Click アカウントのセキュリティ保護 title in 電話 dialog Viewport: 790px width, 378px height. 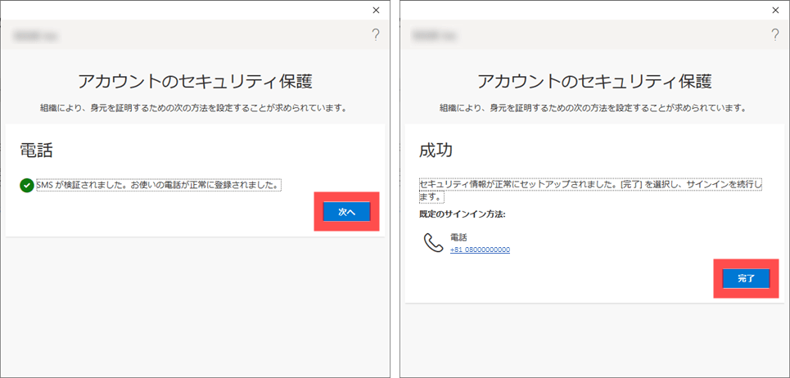tap(195, 81)
